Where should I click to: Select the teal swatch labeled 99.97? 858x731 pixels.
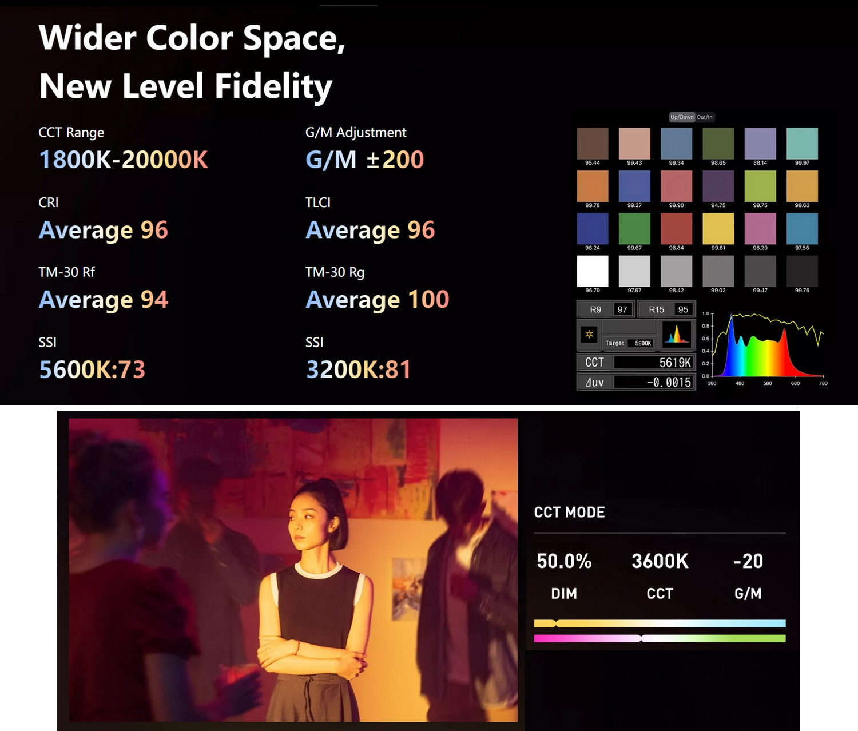click(x=802, y=144)
